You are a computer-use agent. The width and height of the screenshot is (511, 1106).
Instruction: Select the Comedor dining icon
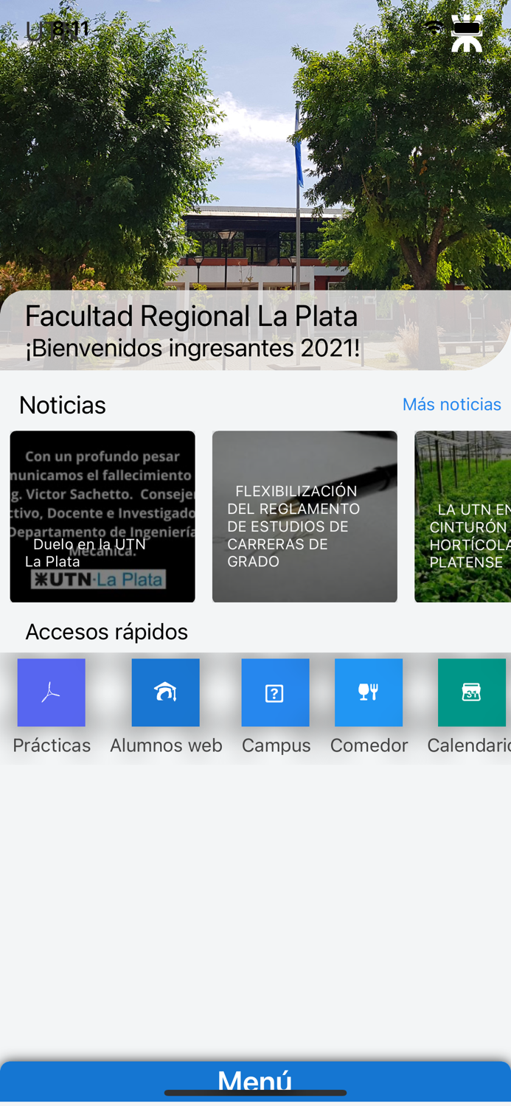click(369, 692)
